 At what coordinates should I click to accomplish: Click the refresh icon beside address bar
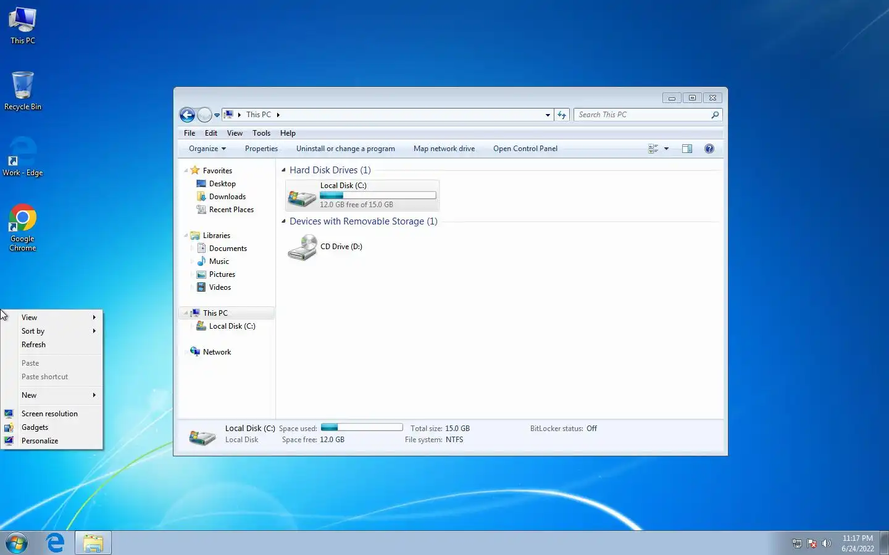point(562,115)
